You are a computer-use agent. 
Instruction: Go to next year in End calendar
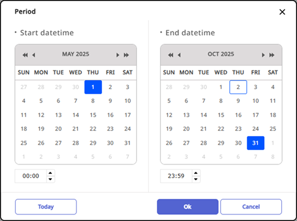click(x=272, y=55)
